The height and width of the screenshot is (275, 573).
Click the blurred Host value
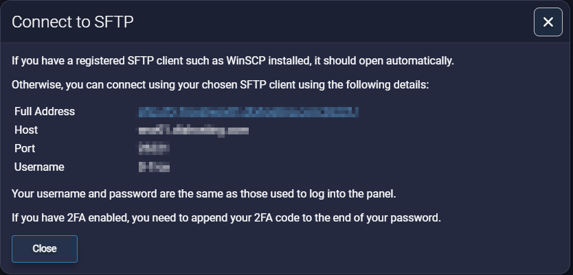[x=193, y=130]
